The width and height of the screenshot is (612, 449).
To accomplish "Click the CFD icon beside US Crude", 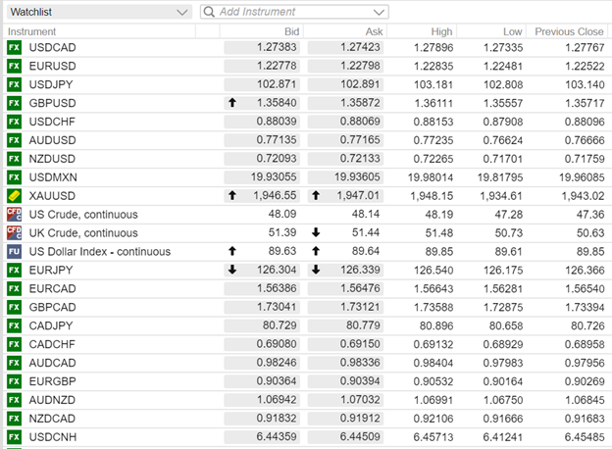I will coord(14,214).
